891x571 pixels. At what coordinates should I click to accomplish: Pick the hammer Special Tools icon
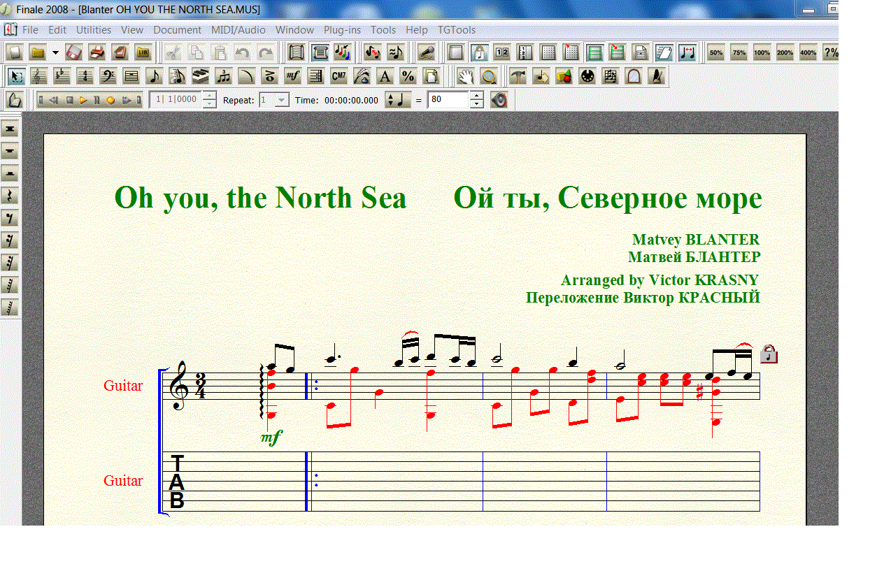[518, 76]
